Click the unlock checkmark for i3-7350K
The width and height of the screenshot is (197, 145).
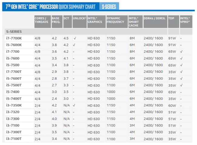tap(74, 105)
